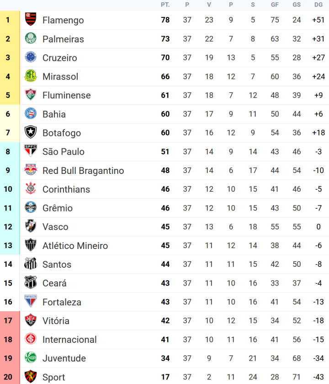The width and height of the screenshot is (329, 384).
Task: Click the Santos team name
Action: tap(57, 264)
